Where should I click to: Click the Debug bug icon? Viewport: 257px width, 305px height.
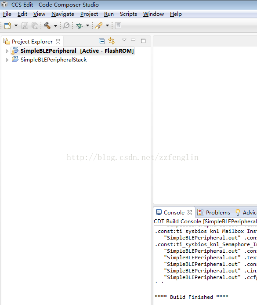80,25
